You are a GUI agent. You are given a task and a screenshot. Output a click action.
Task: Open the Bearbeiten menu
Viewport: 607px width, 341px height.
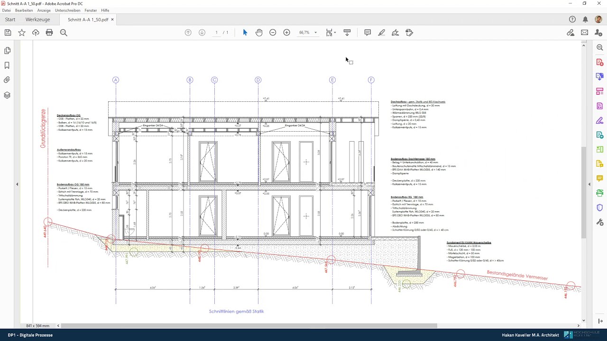coord(24,10)
